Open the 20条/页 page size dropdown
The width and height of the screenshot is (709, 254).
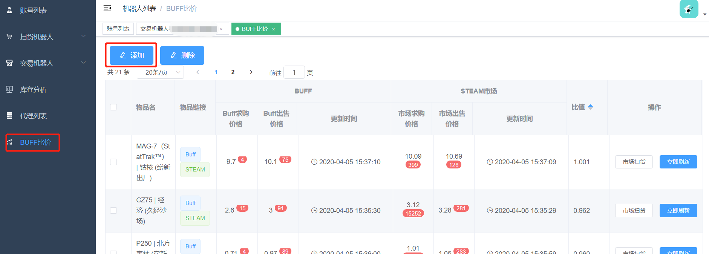pyautogui.click(x=160, y=72)
